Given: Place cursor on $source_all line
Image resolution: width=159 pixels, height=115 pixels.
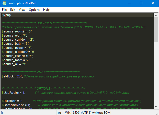Looking at the screenshot, I should [14, 64].
